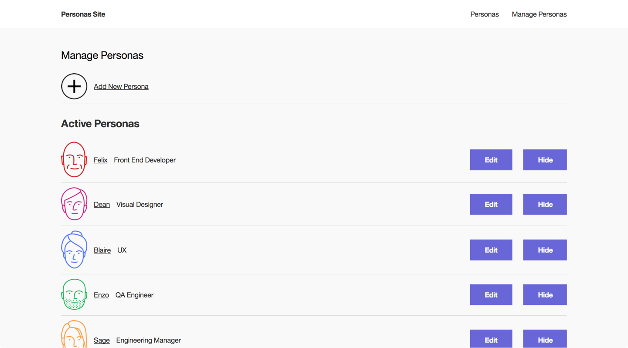Open Manage Personas in top navigation
This screenshot has height=348, width=628.
(539, 14)
